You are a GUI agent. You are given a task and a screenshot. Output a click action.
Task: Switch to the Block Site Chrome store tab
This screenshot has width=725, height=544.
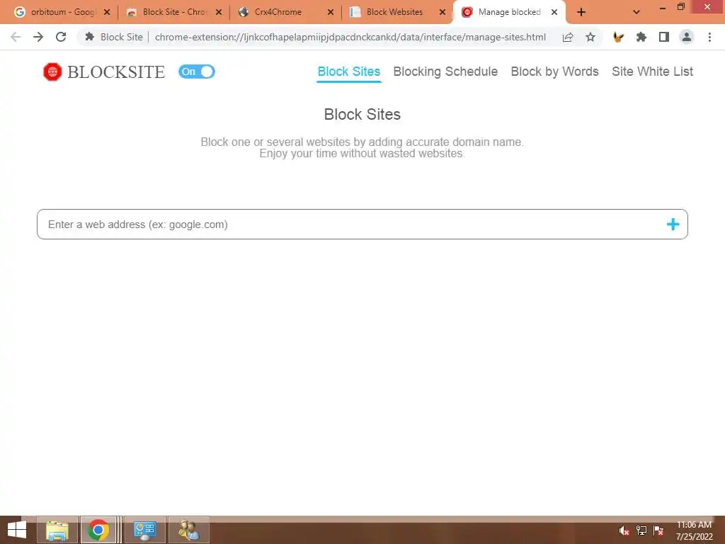pyautogui.click(x=174, y=12)
